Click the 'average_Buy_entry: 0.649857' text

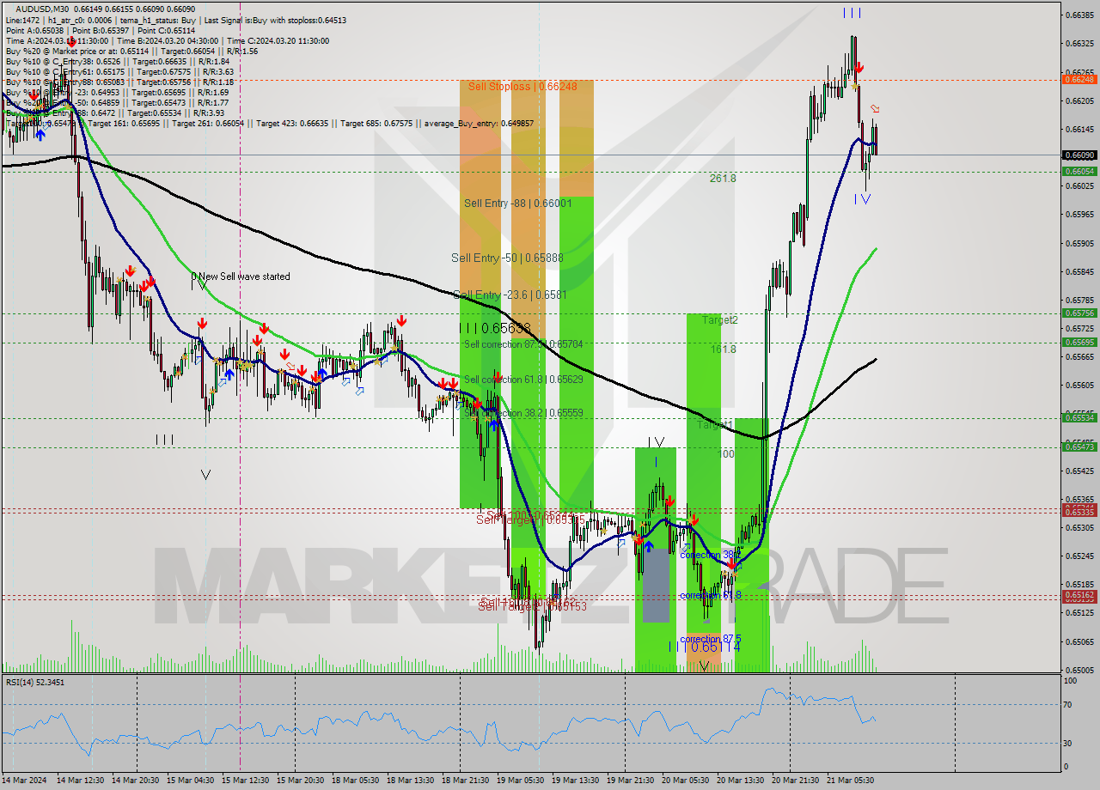pos(479,124)
